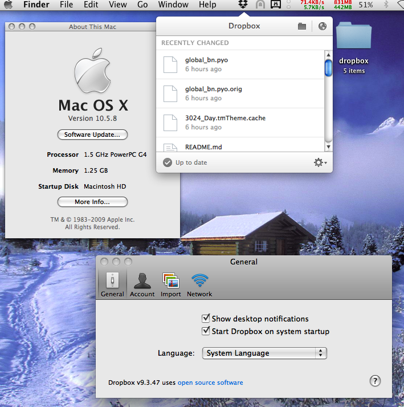
Task: Click scroll up arrow in Dropbox list
Action: [x=328, y=55]
